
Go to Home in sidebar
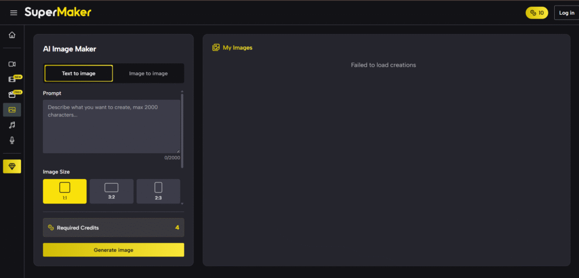[x=12, y=35]
